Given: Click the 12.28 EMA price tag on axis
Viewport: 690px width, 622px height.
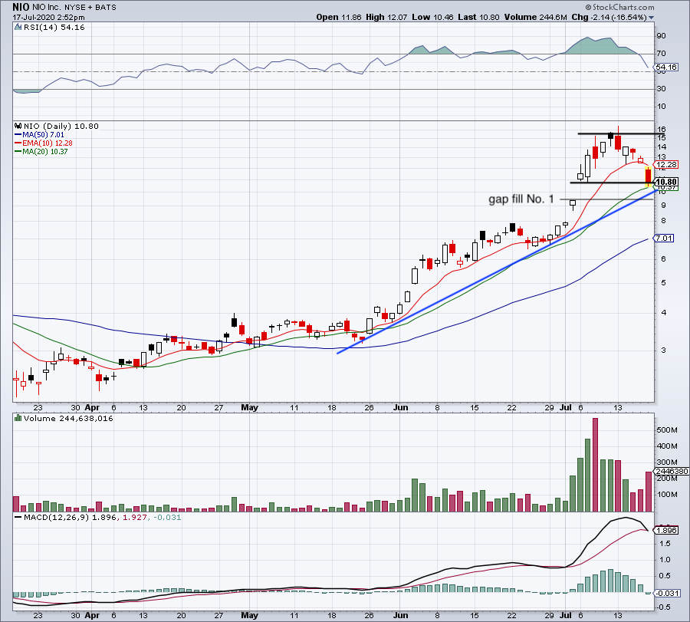Looking at the screenshot, I should point(666,165).
